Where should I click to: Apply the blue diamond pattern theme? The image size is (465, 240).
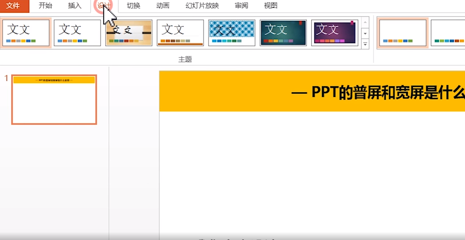pyautogui.click(x=232, y=33)
